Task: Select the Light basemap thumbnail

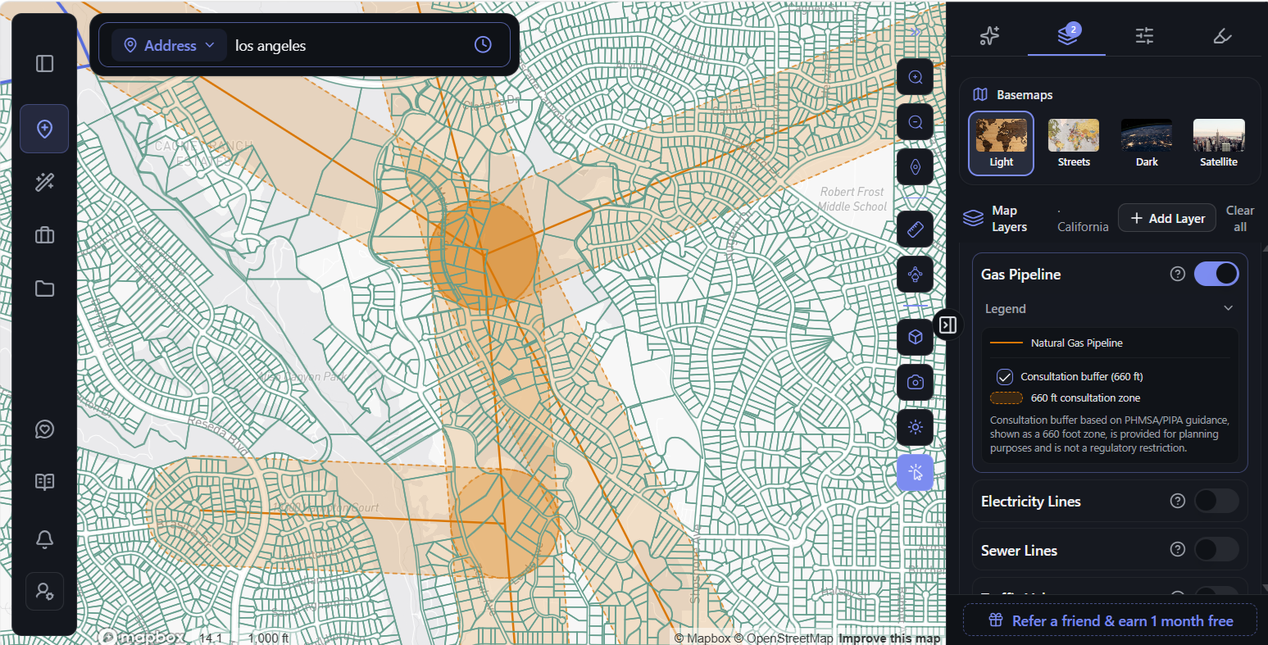Action: click(x=1001, y=143)
